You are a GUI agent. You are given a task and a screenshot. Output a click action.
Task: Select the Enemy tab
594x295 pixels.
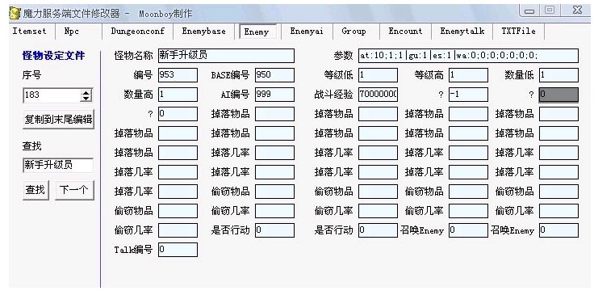click(x=257, y=32)
